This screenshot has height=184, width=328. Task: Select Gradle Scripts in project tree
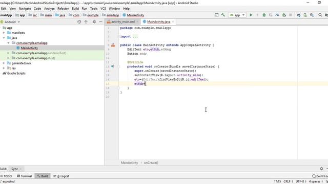click(x=16, y=73)
